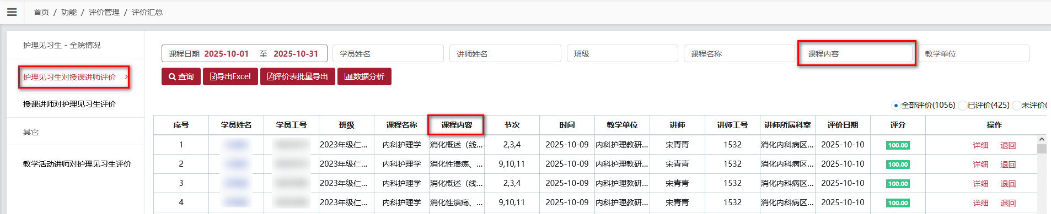Open 详细 link in row 2

click(x=980, y=164)
